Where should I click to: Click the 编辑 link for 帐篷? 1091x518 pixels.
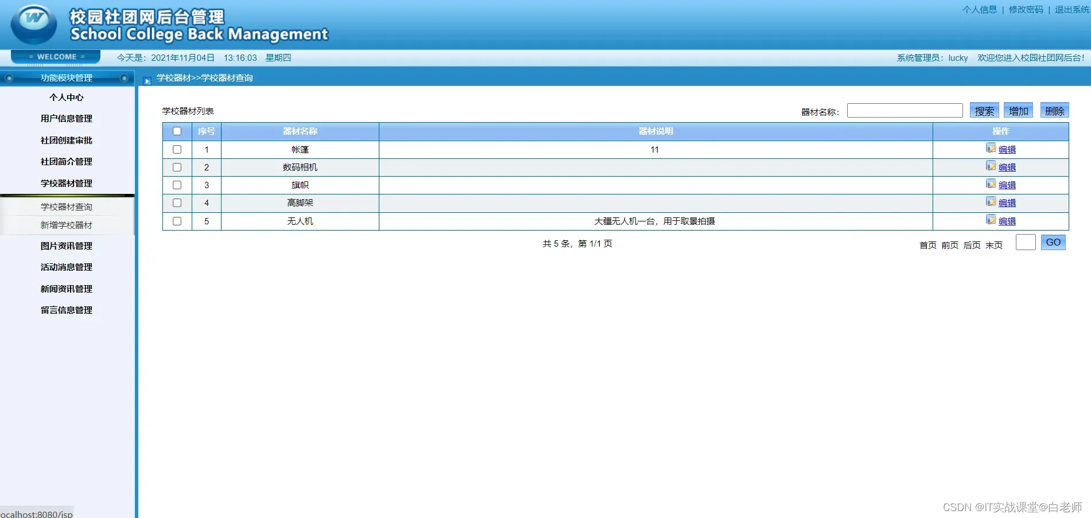(x=1007, y=150)
